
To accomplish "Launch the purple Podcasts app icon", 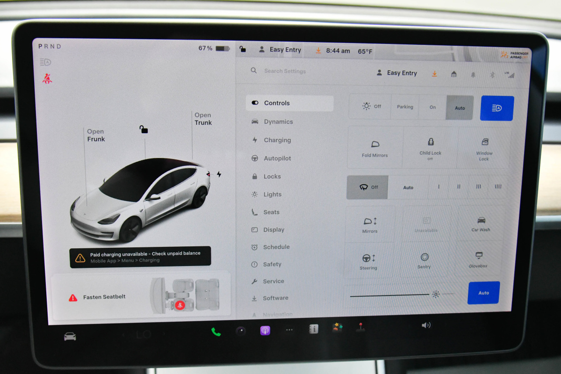I will pos(265,331).
